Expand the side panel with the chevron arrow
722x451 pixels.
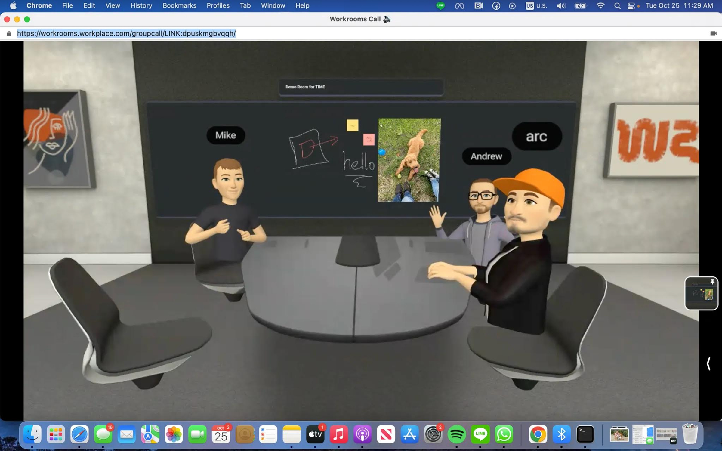[708, 363]
